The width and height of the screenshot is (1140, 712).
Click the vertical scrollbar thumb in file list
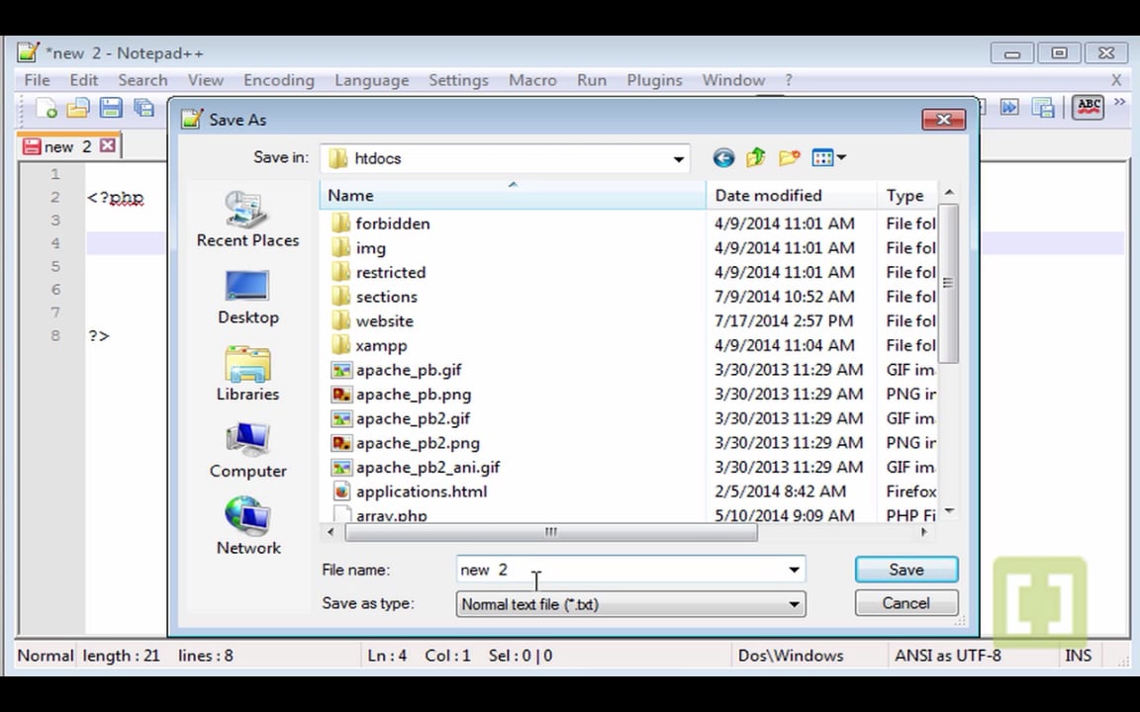tap(948, 283)
